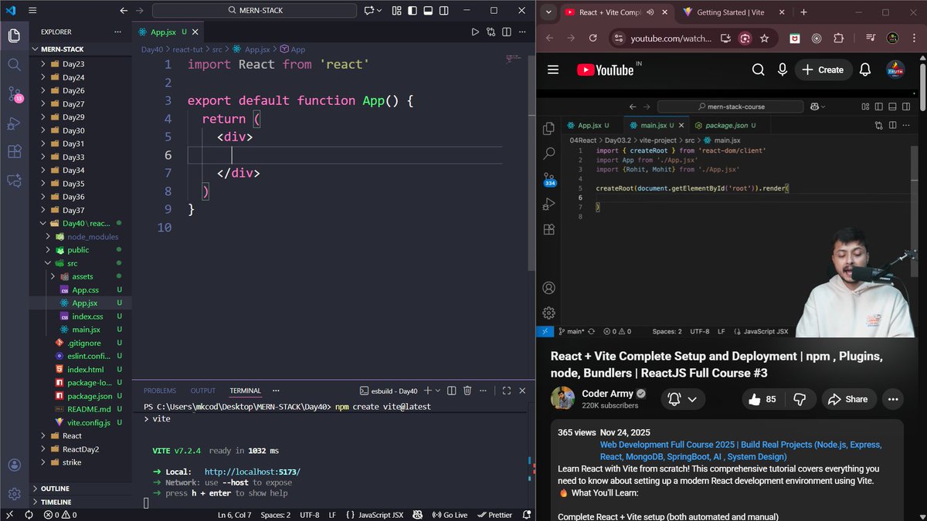Screen dimensions: 927x521
Task: Open YouTube notifications bell
Action: tap(865, 69)
